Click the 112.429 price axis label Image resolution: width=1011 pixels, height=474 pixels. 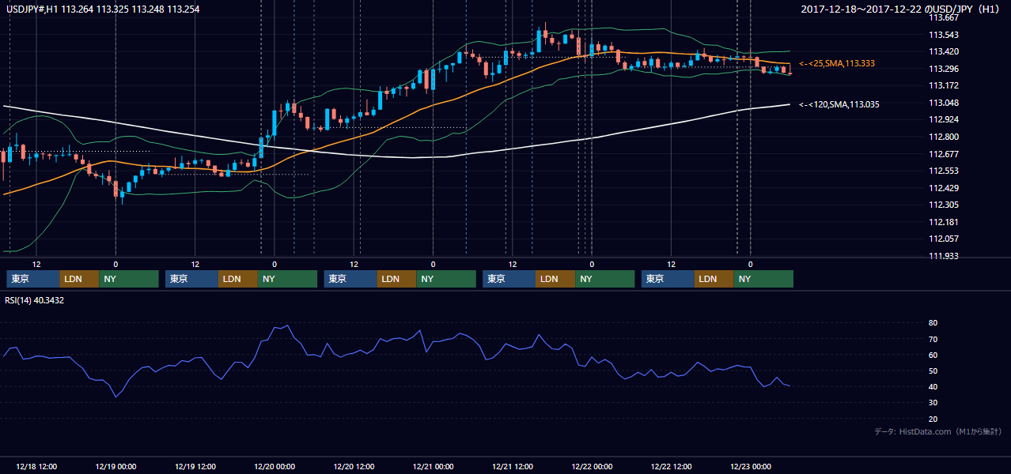point(943,188)
